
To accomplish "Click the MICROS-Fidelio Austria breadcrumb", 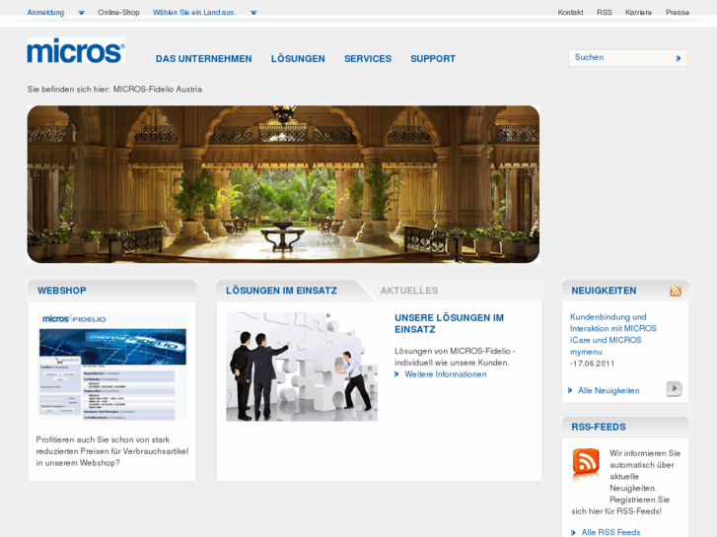I will (157, 89).
